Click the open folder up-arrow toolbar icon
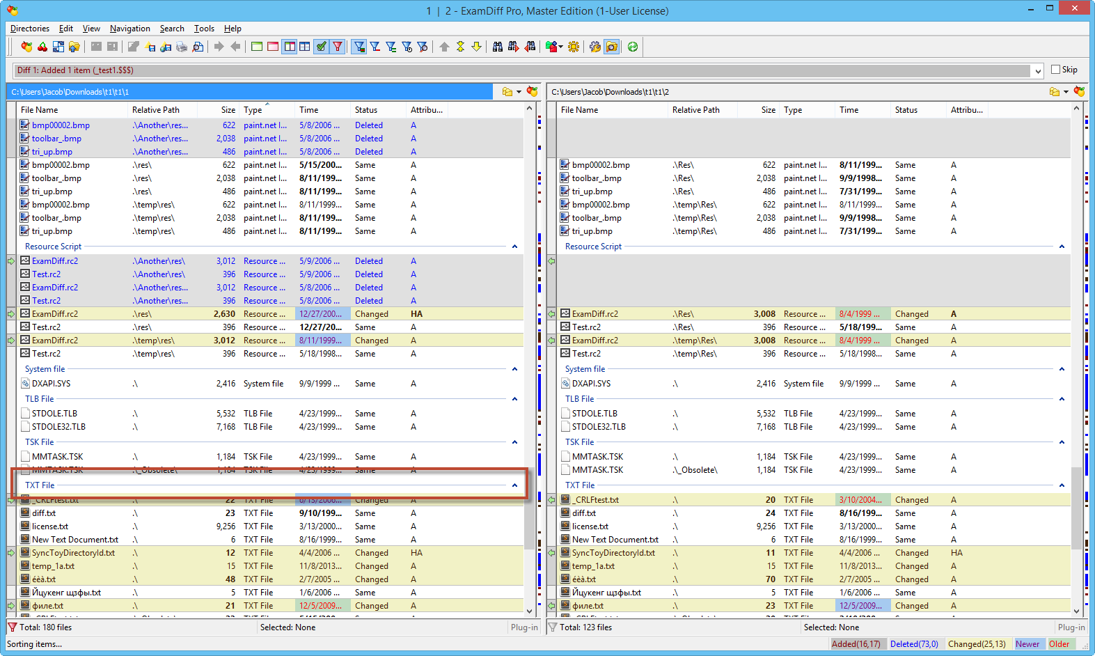 coord(74,47)
